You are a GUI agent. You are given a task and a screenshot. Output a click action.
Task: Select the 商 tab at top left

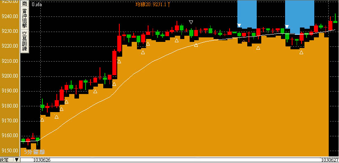[x=25, y=4]
